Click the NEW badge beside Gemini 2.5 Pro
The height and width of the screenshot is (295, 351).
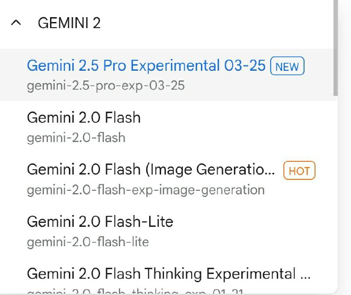[x=288, y=66]
